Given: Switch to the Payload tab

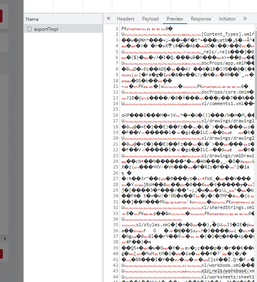Looking at the screenshot, I should click(150, 19).
